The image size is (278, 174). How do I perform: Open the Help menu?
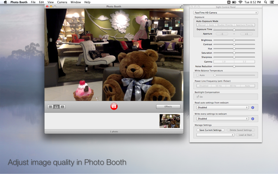pos(87,2)
